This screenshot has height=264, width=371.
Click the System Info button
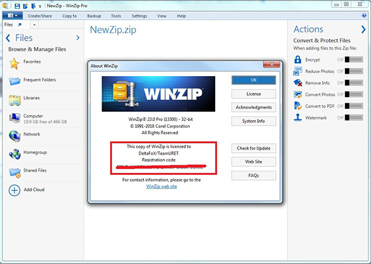tap(254, 121)
